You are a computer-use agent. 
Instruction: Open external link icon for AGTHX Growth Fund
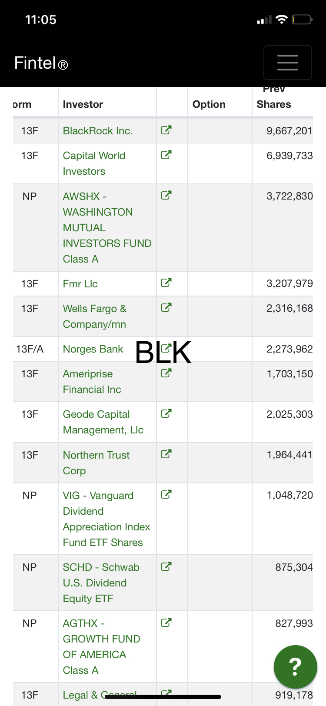166,623
